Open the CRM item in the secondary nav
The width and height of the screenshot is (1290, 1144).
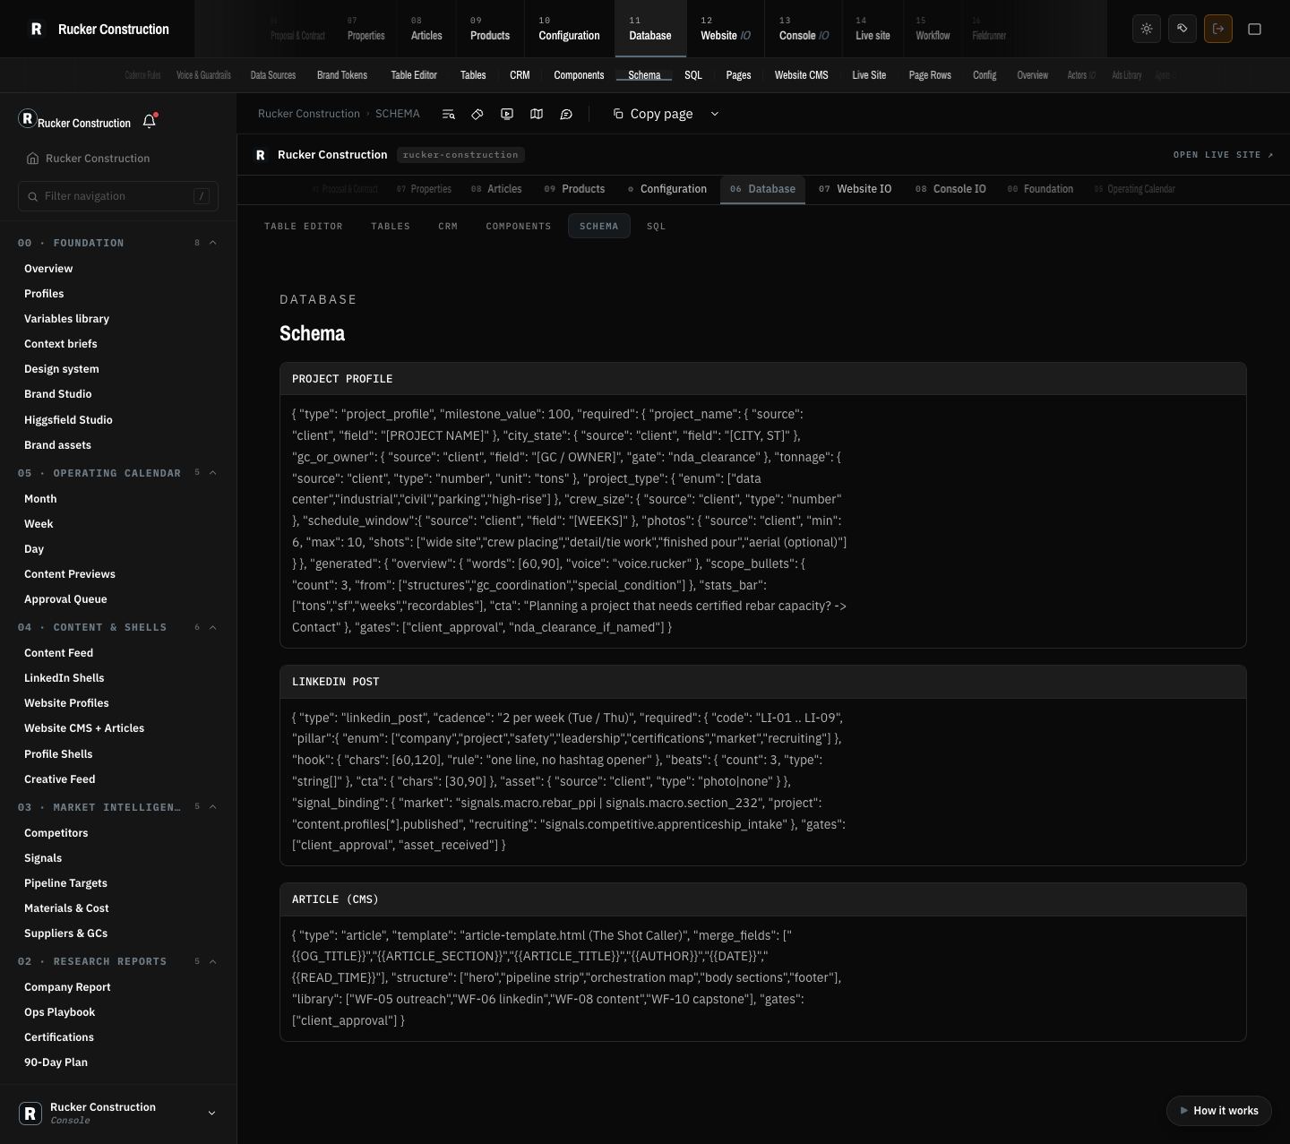tap(520, 75)
